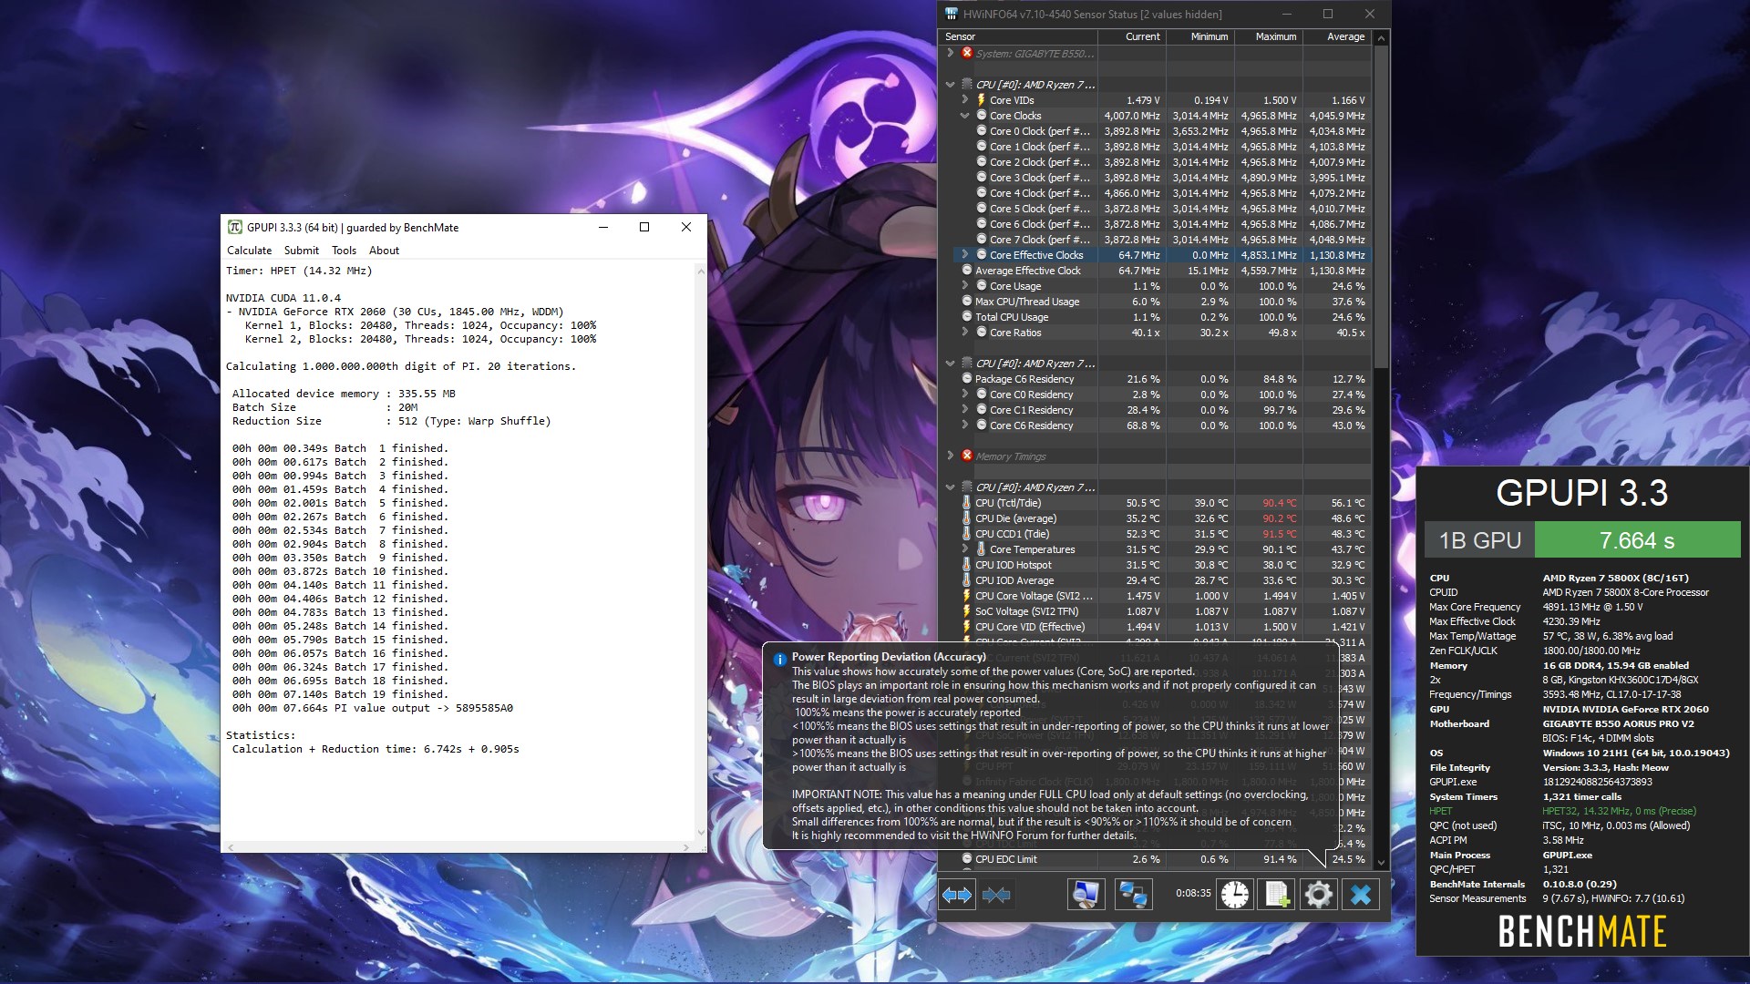
Task: Expand Core Usage tree node
Action: 965,286
